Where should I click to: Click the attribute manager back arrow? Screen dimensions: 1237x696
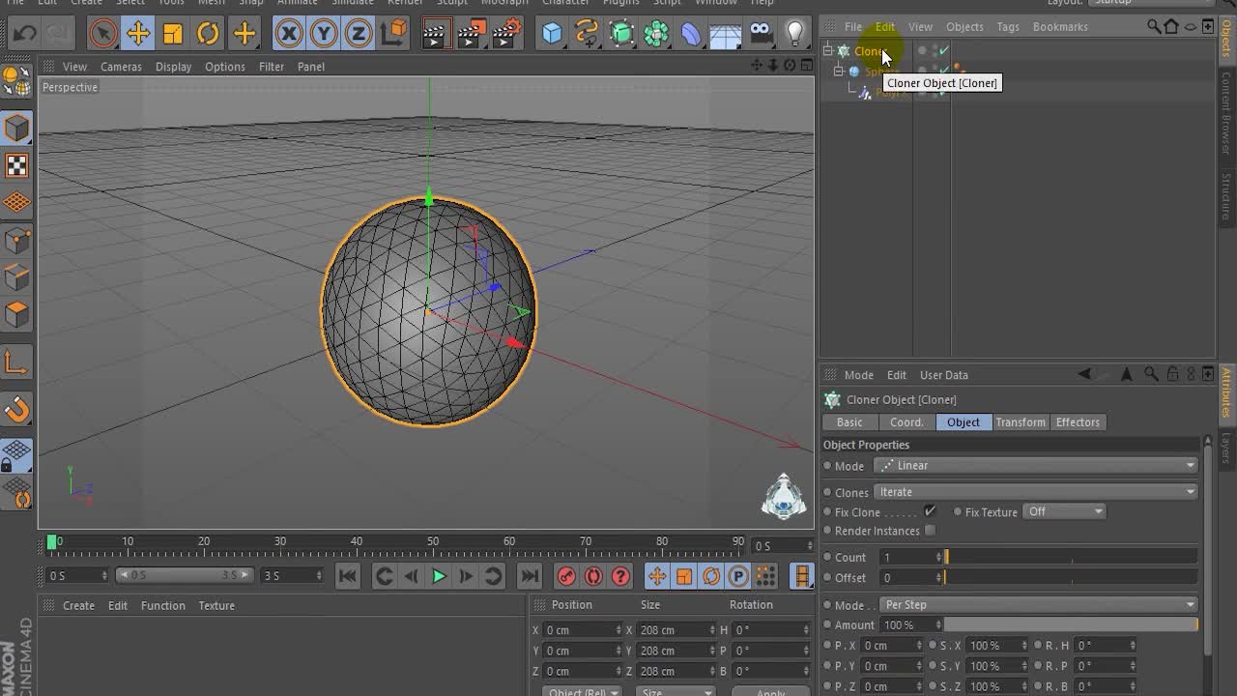[1084, 374]
